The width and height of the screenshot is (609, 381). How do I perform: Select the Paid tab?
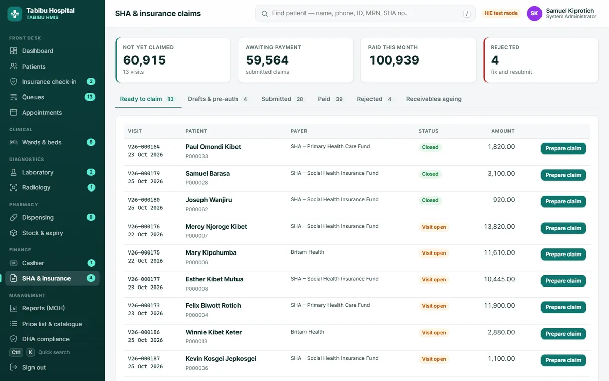point(330,99)
